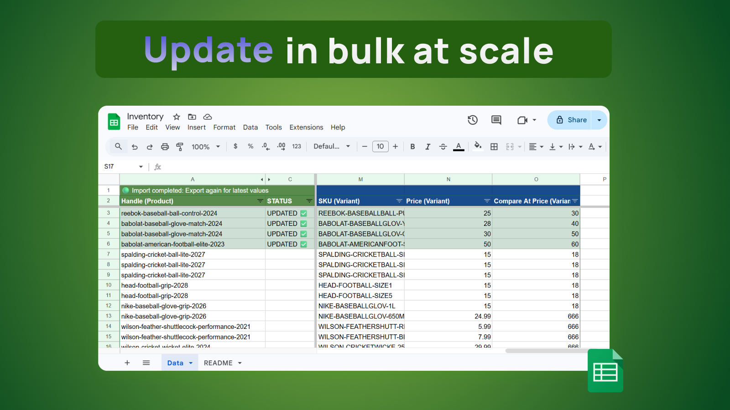Click the merge cells icon
Viewport: 730px width, 410px height.
click(510, 147)
